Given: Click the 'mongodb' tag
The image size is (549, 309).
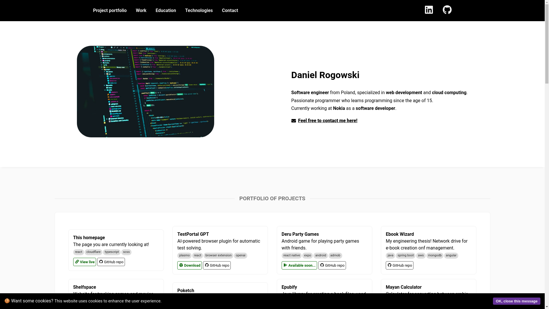Looking at the screenshot, I should [x=435, y=255].
